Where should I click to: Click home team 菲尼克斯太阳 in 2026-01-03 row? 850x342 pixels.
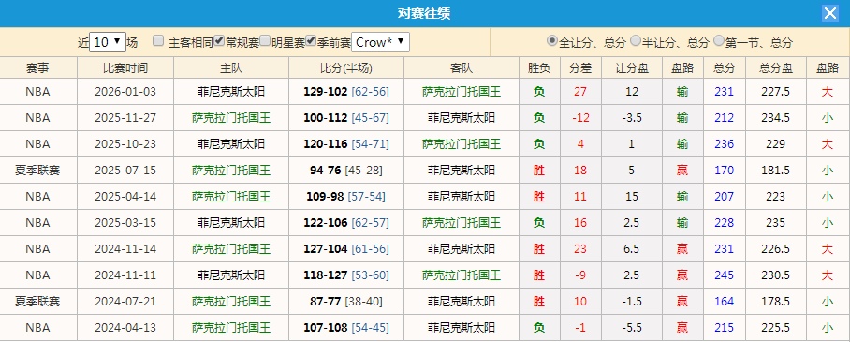(231, 92)
